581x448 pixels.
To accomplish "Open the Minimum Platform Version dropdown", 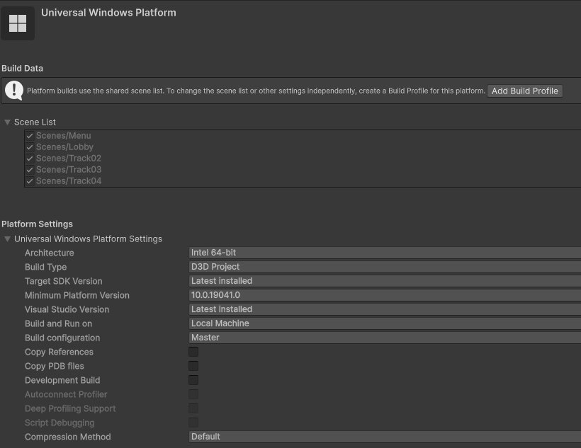I will [385, 295].
